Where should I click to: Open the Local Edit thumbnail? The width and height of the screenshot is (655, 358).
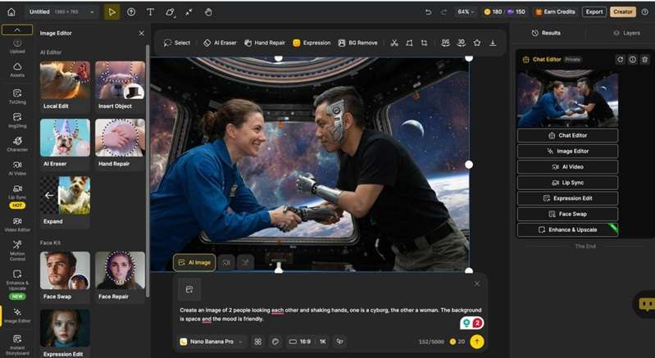(x=65, y=85)
